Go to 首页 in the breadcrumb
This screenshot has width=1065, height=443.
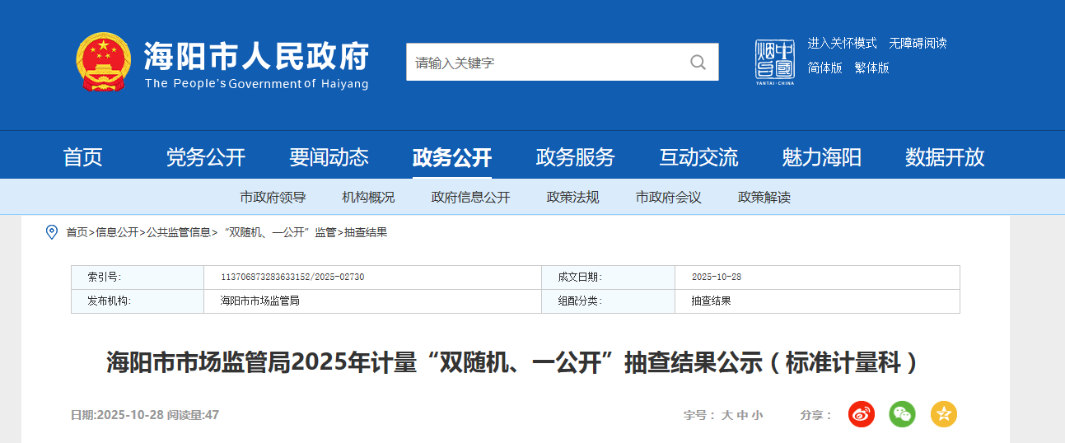tap(77, 232)
